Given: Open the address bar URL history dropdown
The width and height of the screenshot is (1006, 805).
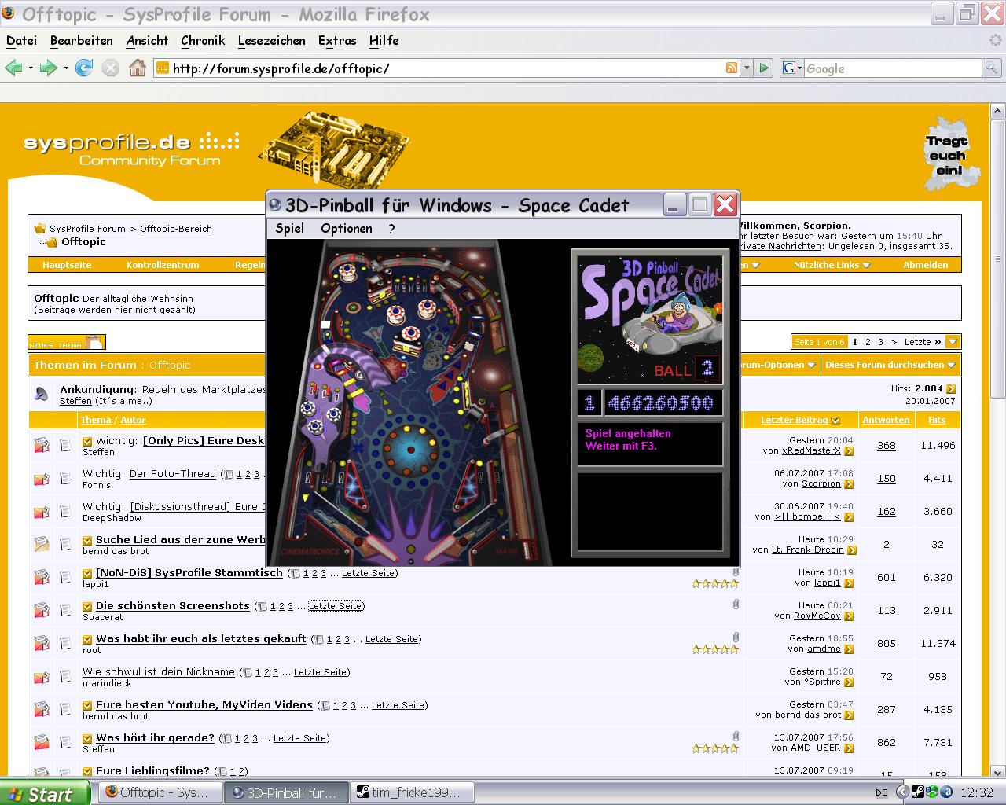Looking at the screenshot, I should click(x=747, y=68).
